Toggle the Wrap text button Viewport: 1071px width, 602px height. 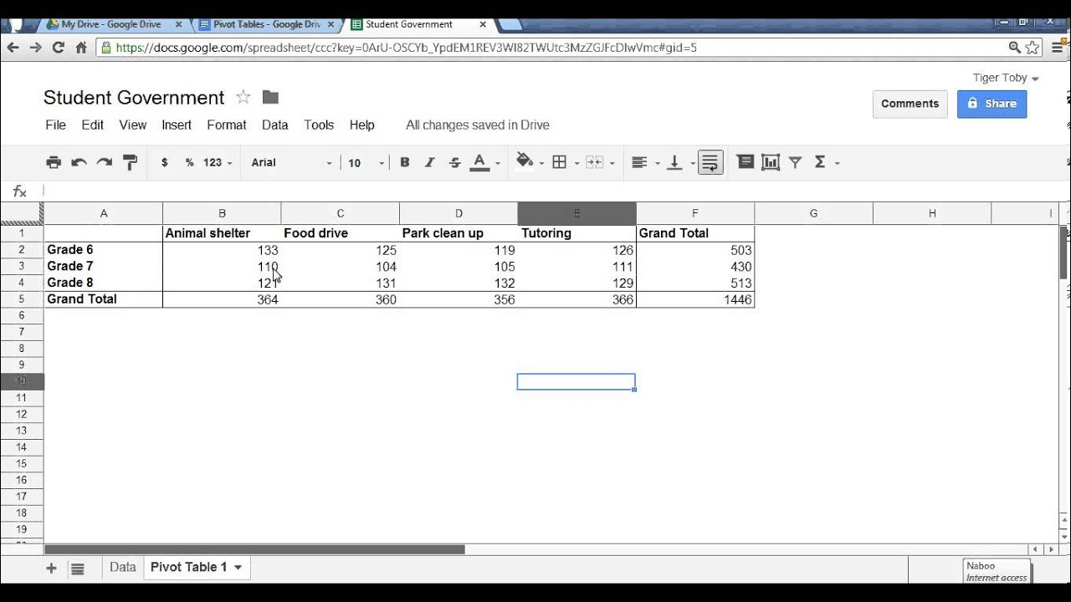pos(710,162)
